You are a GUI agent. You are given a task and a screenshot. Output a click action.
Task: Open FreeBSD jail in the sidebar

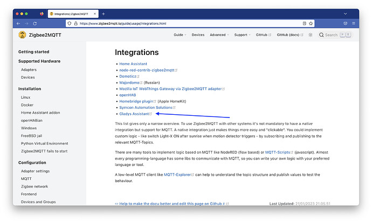[31, 136]
